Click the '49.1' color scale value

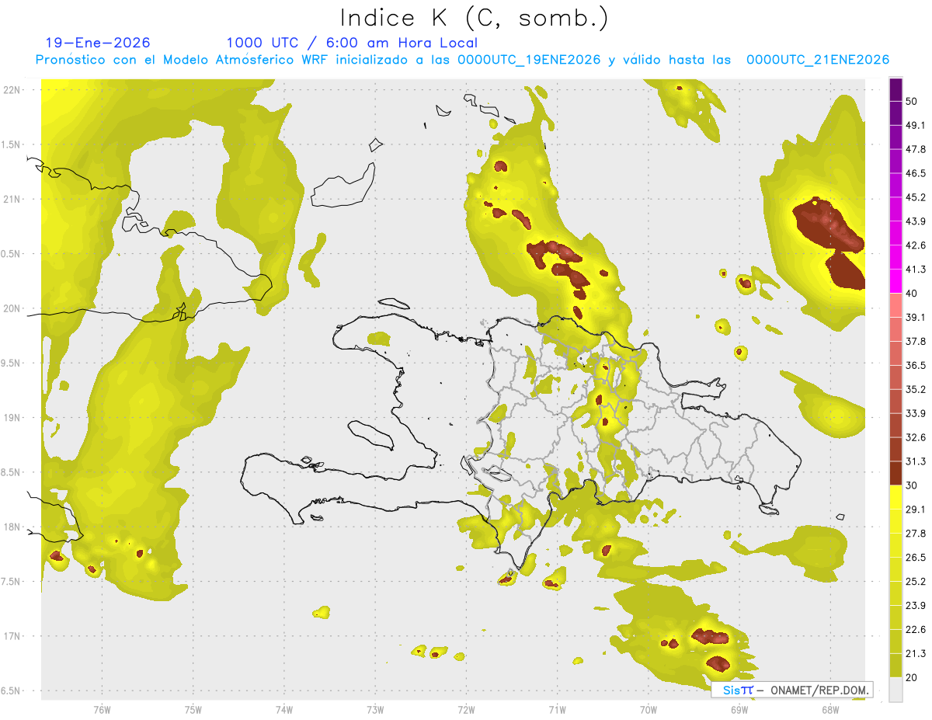(x=916, y=125)
